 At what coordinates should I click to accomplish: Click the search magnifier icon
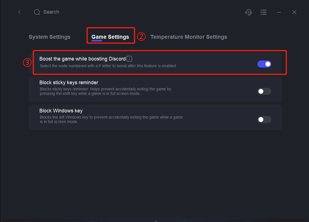point(37,12)
